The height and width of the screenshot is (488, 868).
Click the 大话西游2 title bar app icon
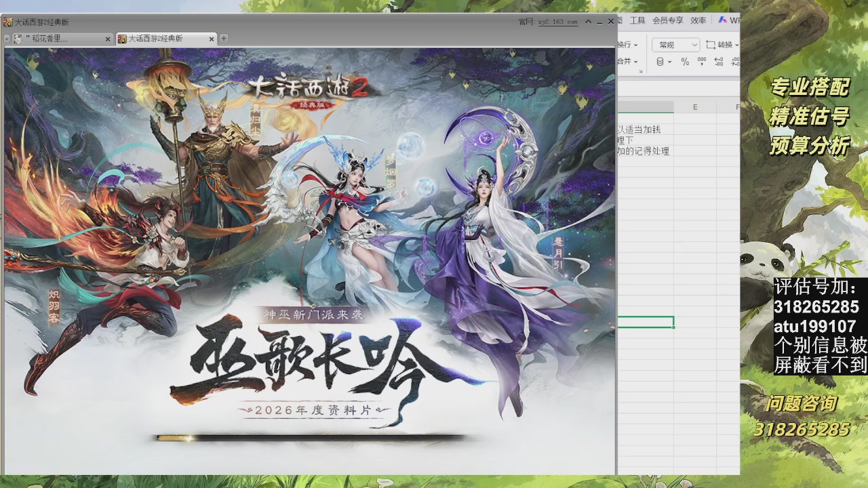pos(8,22)
